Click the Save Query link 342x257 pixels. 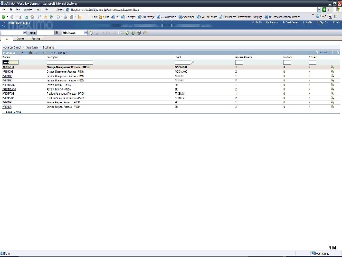32,48
